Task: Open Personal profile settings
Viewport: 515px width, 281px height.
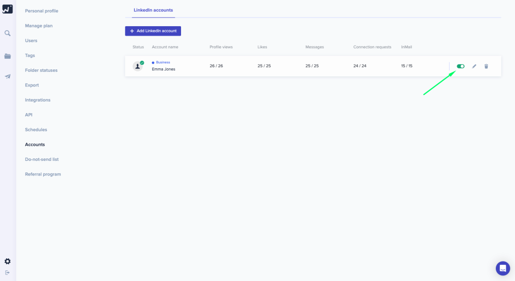Action: (x=41, y=11)
